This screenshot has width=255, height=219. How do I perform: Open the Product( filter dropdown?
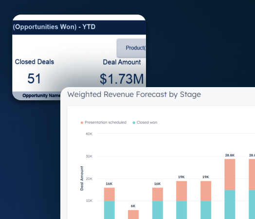coord(131,48)
